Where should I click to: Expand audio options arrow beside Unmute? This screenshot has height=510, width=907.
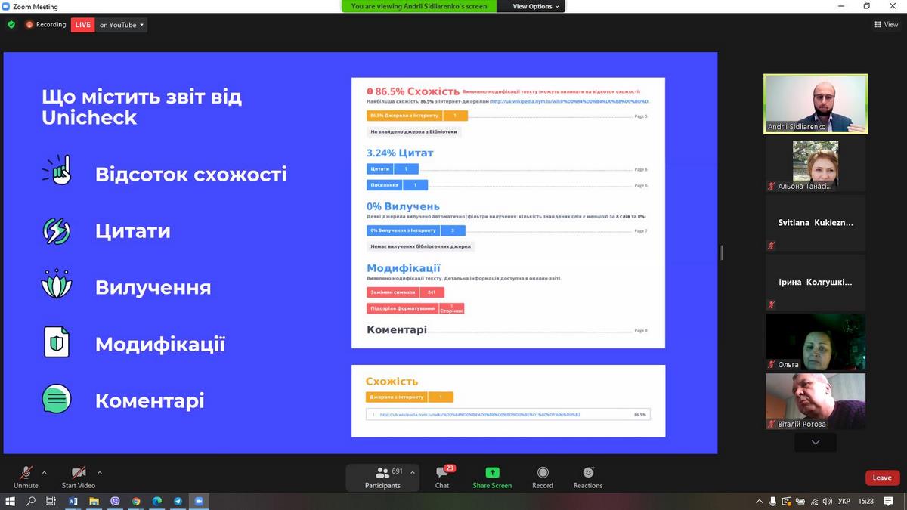pos(44,472)
